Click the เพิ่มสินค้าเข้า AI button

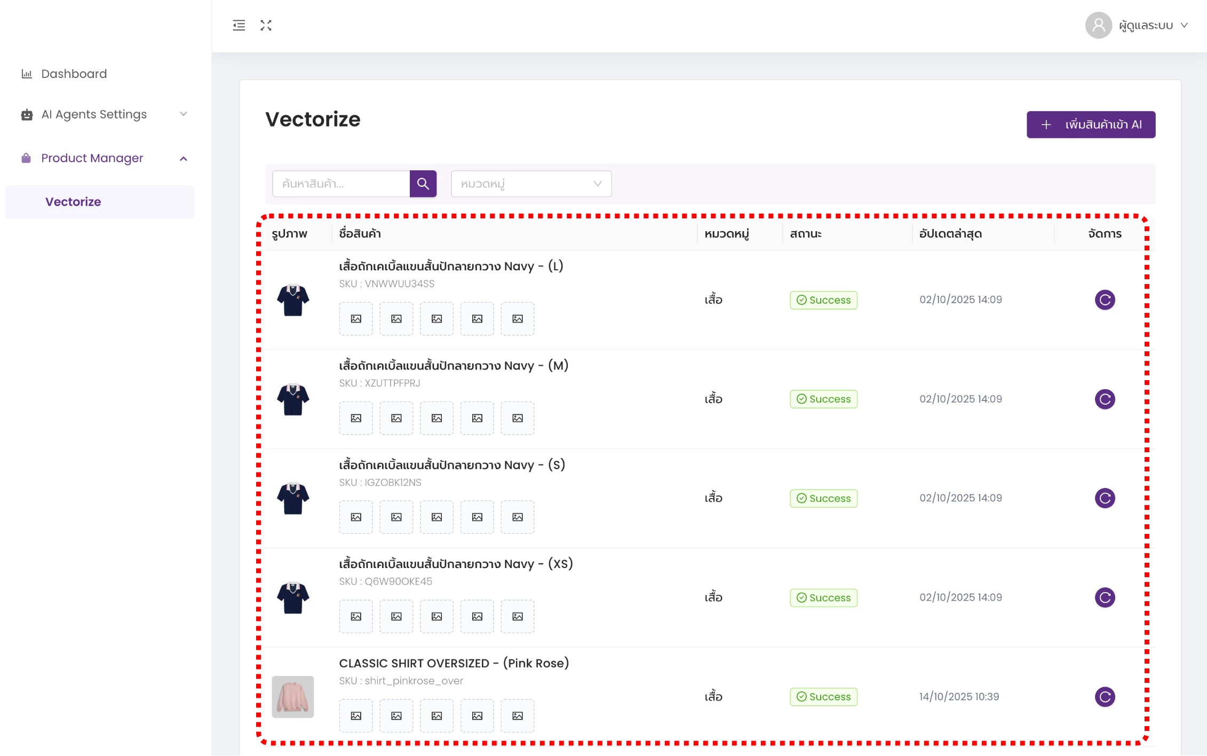point(1090,124)
